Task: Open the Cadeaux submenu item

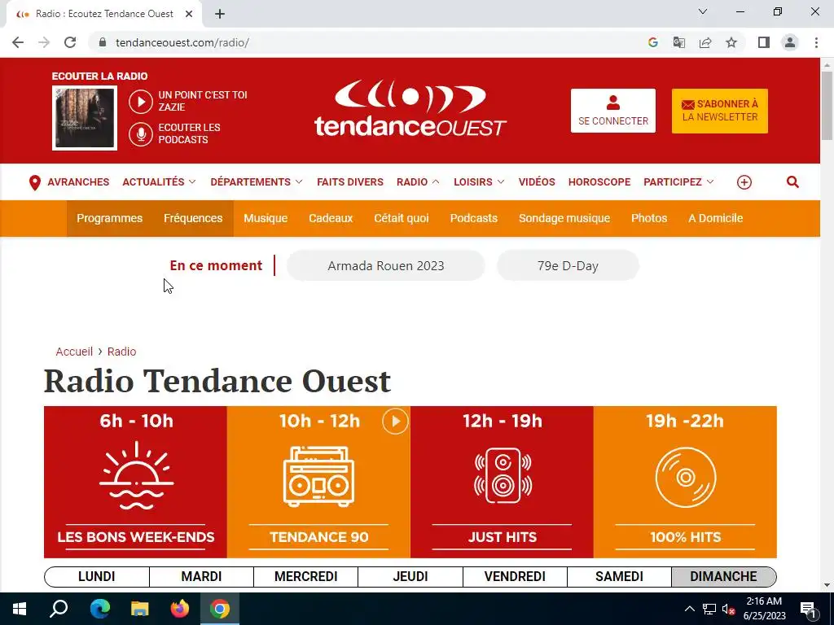Action: pyautogui.click(x=331, y=218)
